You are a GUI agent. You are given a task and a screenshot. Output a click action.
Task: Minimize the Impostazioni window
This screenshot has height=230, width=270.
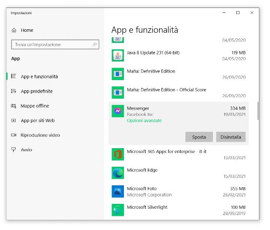pos(224,13)
